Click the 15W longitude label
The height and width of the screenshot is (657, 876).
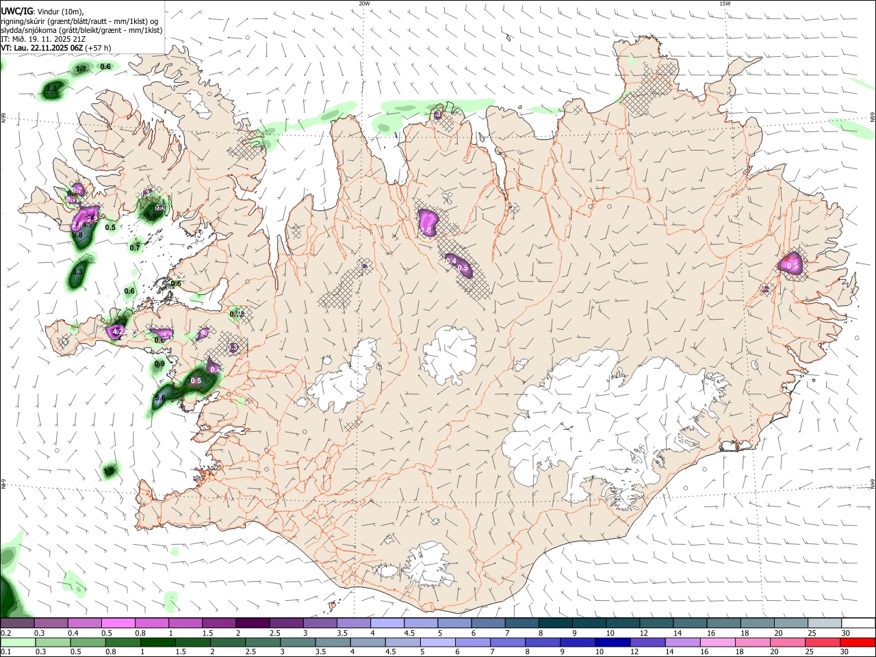(x=725, y=3)
